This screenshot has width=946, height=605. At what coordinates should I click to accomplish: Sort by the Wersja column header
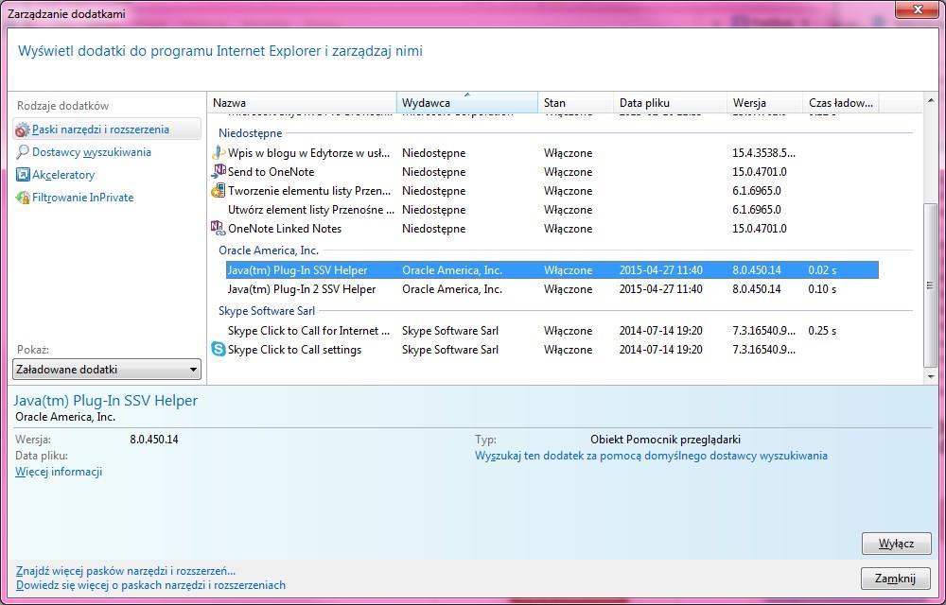click(765, 103)
